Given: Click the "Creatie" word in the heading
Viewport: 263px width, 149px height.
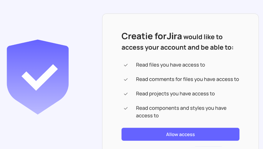Looking at the screenshot, I should coord(137,36).
